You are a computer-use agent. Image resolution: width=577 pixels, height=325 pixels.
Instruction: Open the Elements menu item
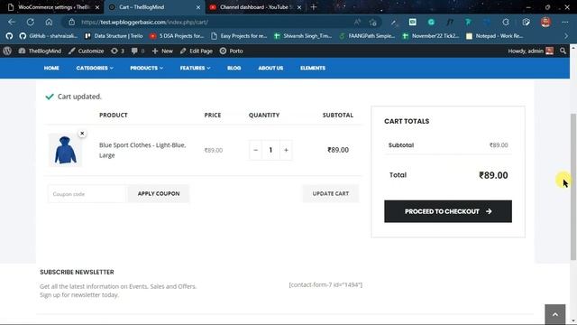pos(313,69)
